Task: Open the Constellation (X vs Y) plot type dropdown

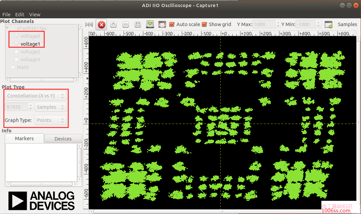Action: tap(36, 96)
